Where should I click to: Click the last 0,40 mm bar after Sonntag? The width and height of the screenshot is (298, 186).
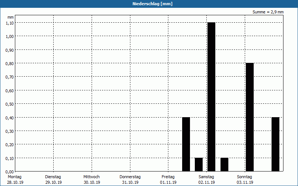275,144
